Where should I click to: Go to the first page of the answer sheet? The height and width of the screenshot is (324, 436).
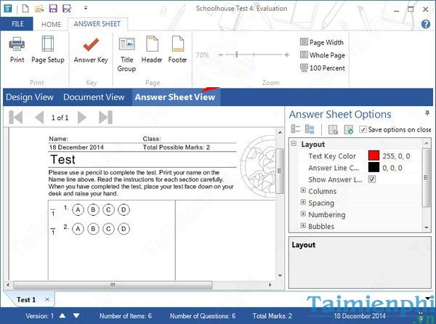point(16,117)
